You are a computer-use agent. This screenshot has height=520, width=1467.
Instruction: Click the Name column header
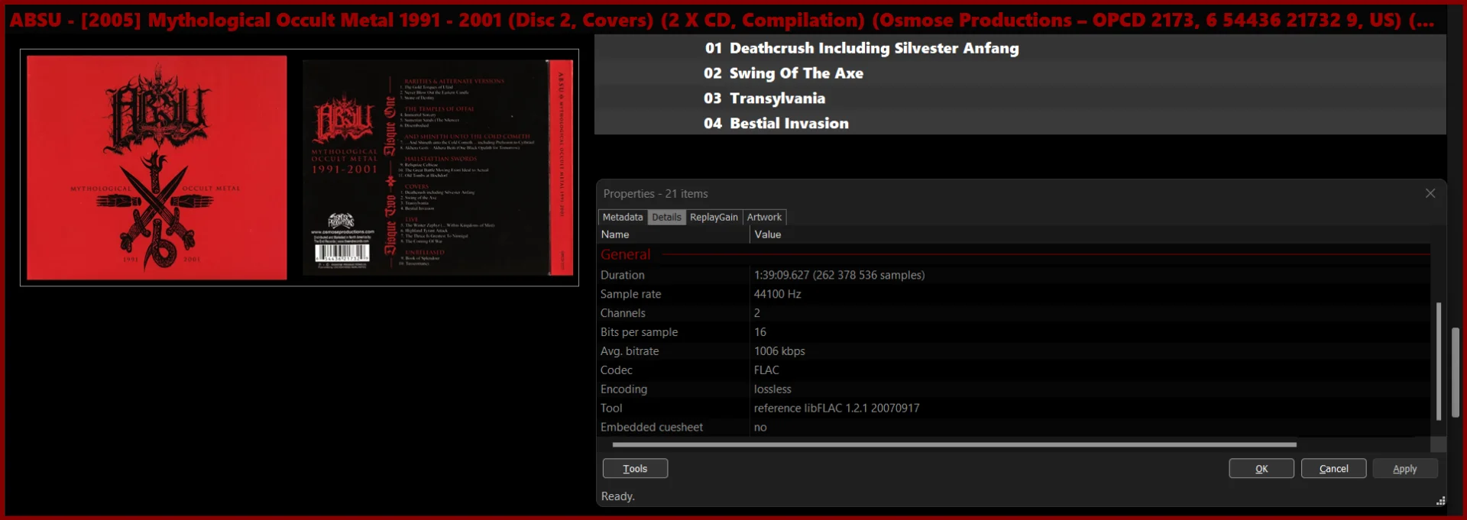[673, 234]
